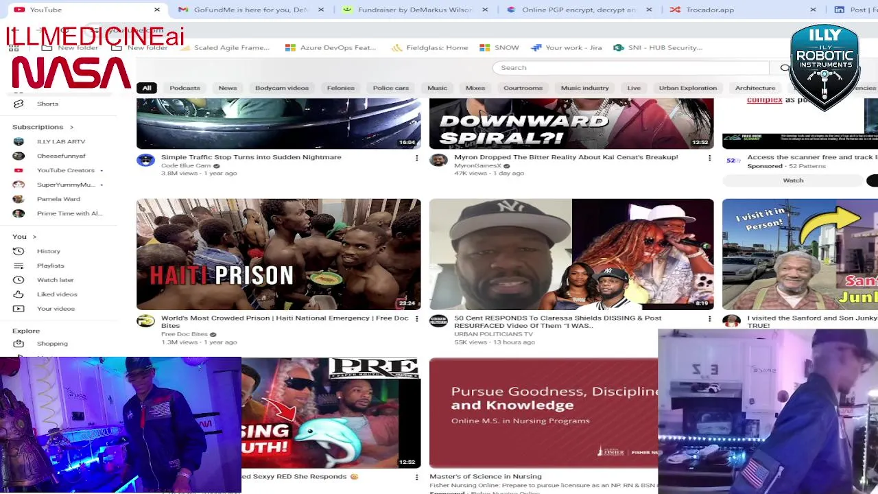Viewport: 878px width, 494px height.
Task: Open Downward Spiral video thumbnail
Action: pyautogui.click(x=571, y=123)
